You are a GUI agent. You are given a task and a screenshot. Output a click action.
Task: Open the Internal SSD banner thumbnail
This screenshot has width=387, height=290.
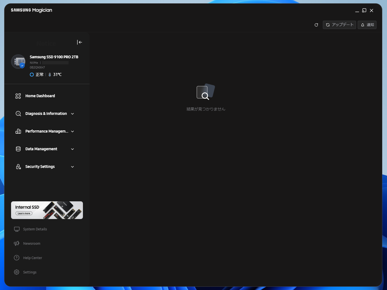click(47, 210)
